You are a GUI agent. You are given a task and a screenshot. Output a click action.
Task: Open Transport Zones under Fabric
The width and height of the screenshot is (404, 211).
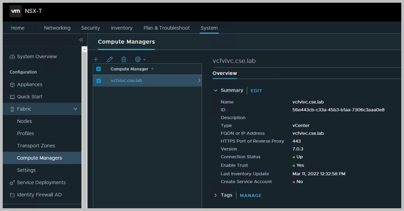click(36, 146)
